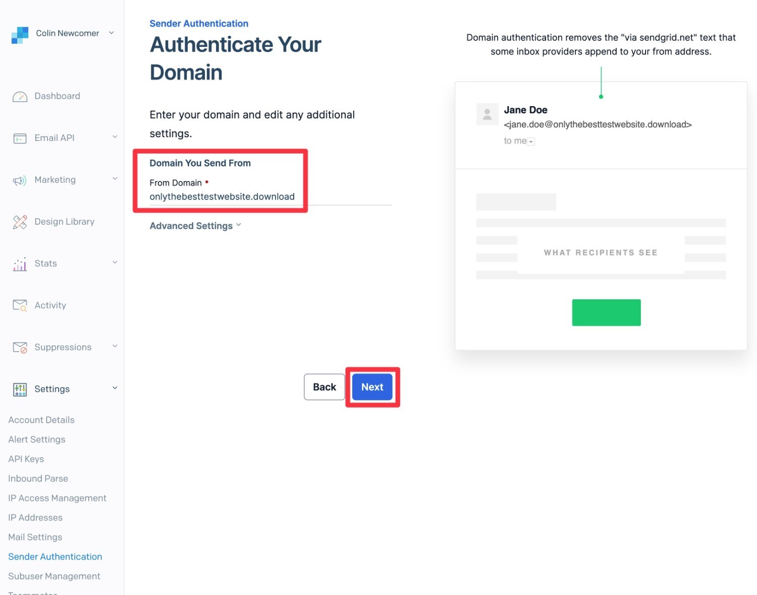Focus the From Domain input field
The width and height of the screenshot is (757, 595).
271,197
